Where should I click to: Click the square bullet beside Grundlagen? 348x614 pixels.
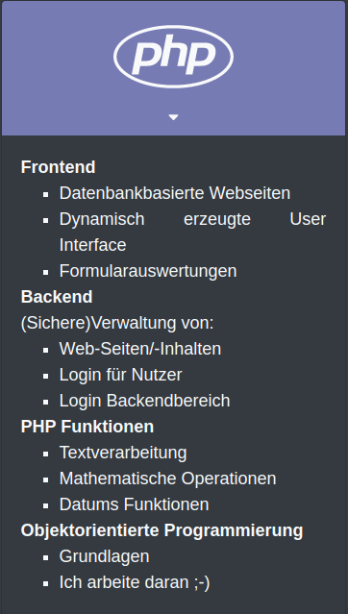click(46, 557)
